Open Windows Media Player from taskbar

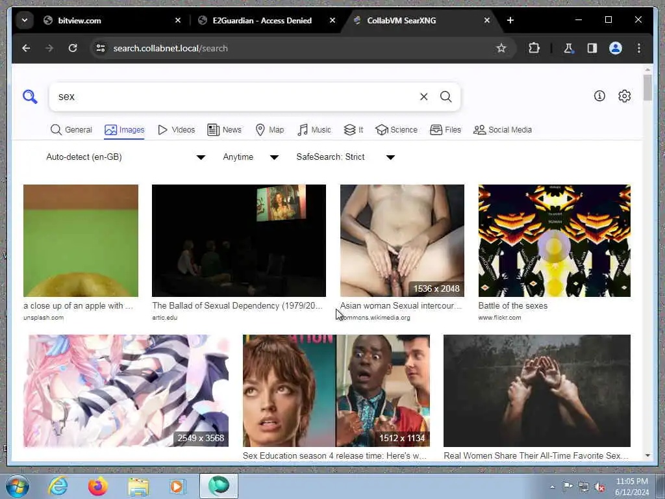[177, 486]
